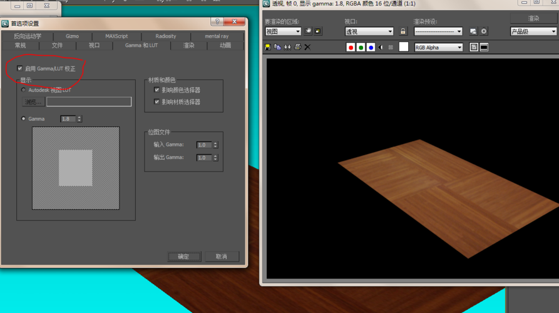Click the Save Image disk icon
The image size is (559, 313).
[268, 48]
